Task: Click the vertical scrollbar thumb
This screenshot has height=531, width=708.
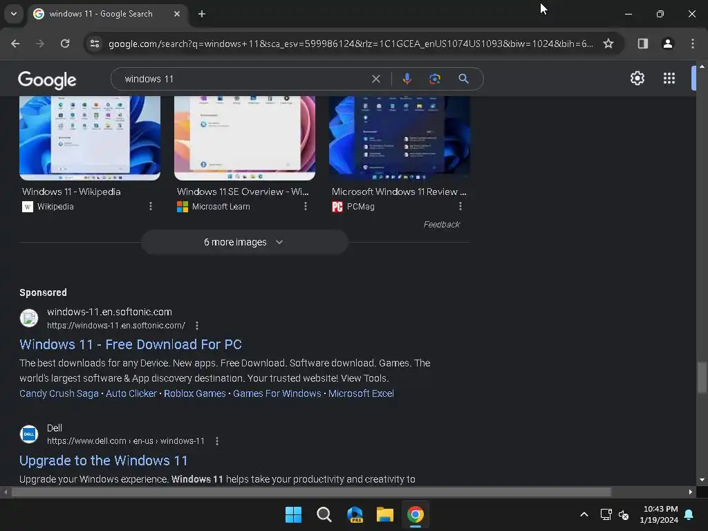Action: pyautogui.click(x=702, y=378)
